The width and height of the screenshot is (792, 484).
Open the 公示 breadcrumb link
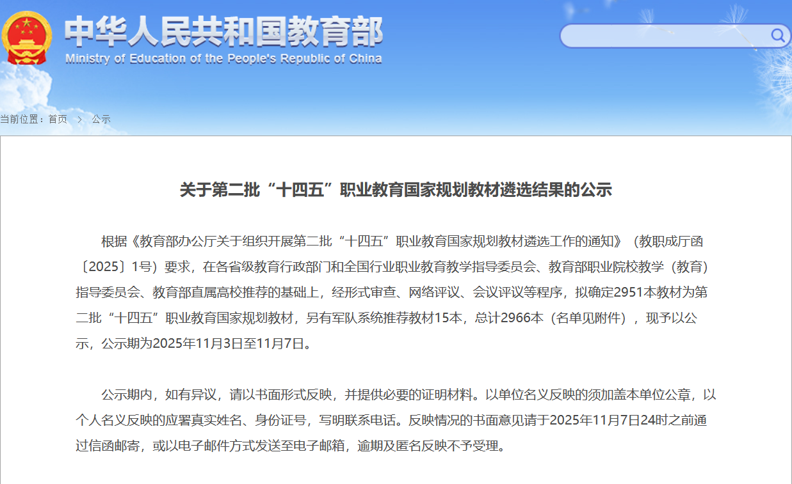101,119
